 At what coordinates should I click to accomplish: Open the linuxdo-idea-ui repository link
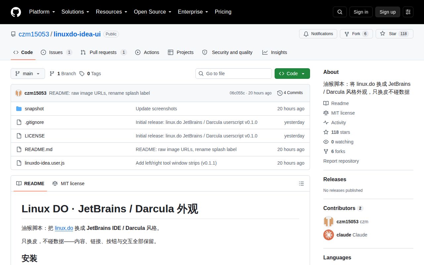click(x=77, y=34)
